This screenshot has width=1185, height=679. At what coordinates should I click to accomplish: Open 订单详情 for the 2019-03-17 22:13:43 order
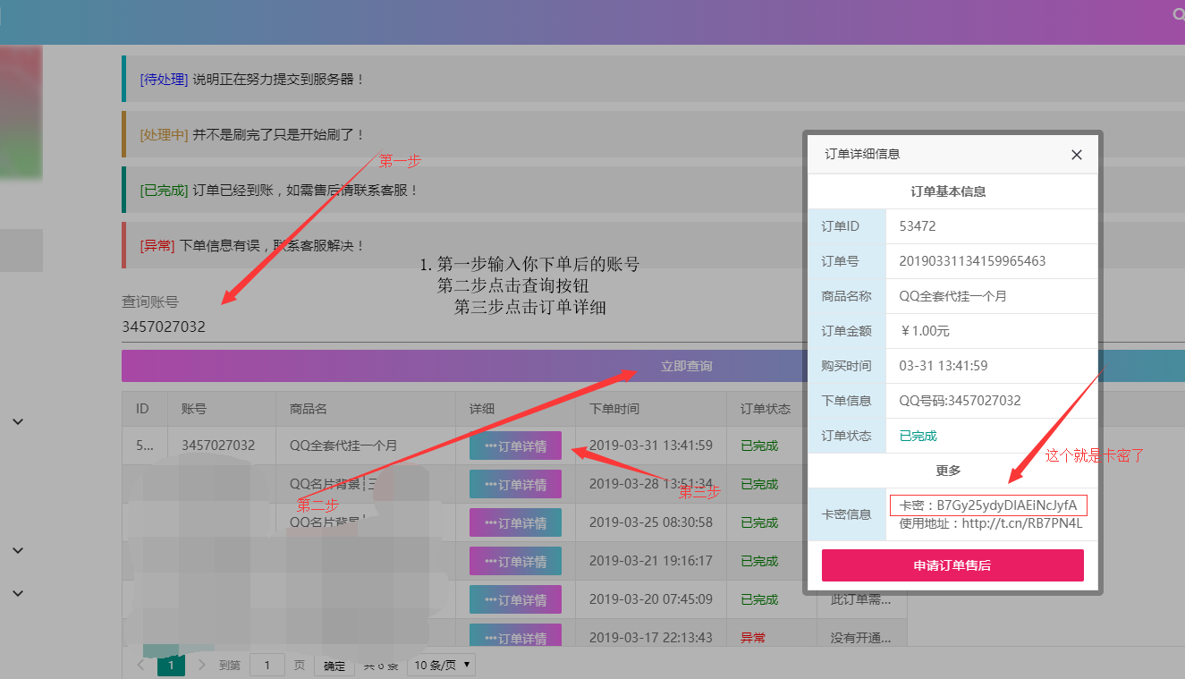[x=515, y=636]
